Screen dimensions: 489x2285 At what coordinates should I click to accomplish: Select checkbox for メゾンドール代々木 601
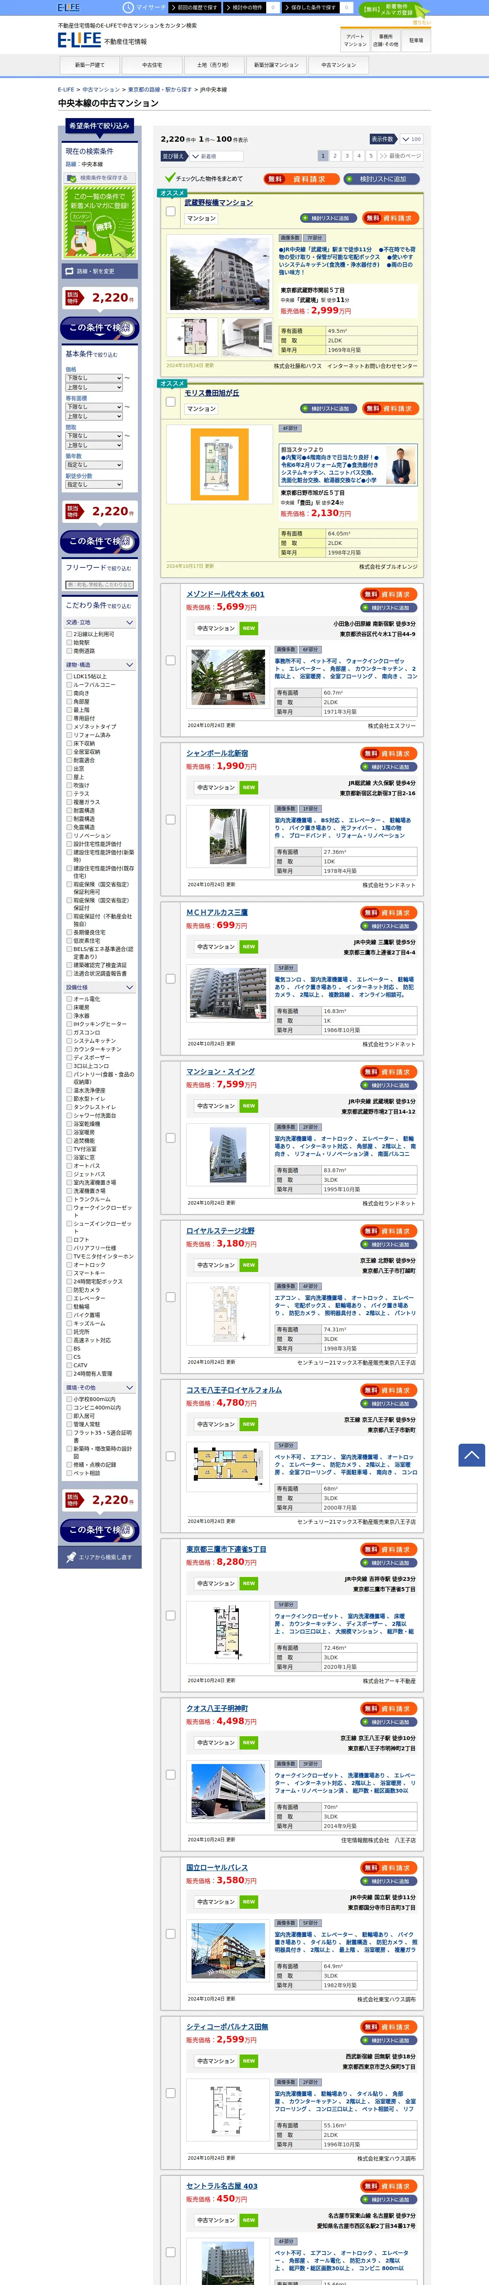point(170,660)
